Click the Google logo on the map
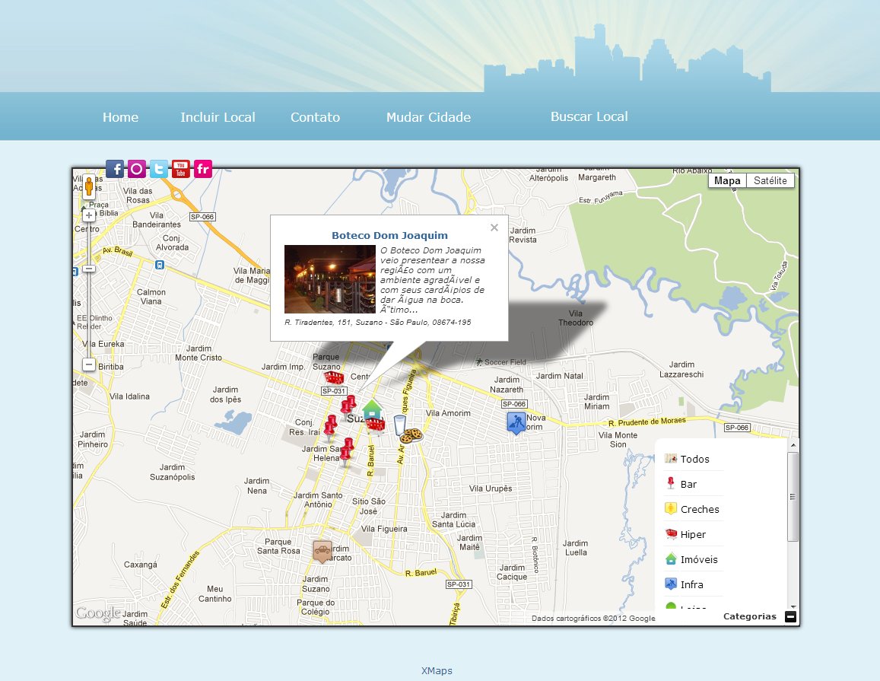Screen dimensions: 880x681 [x=98, y=613]
